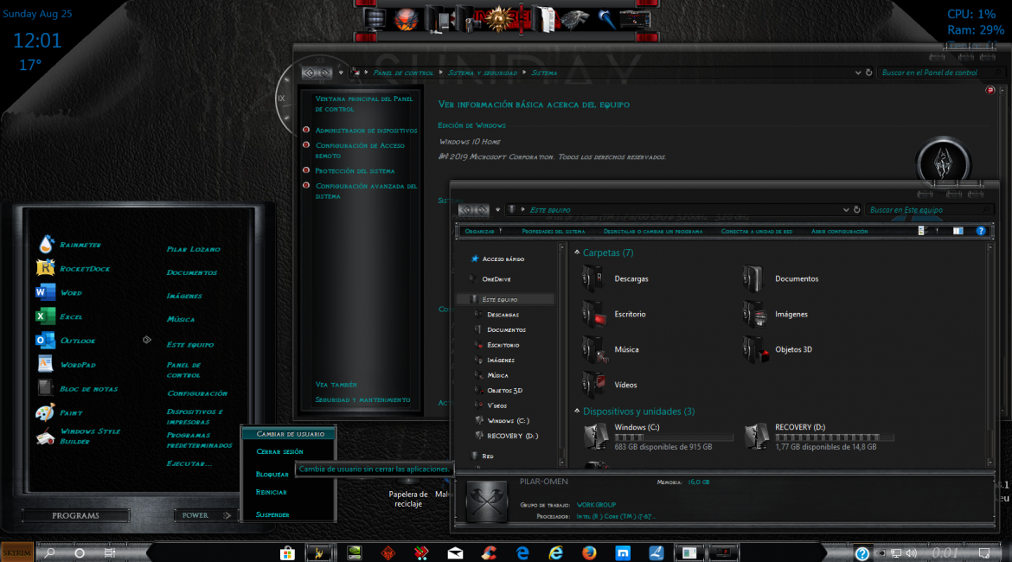Image resolution: width=1012 pixels, height=562 pixels.
Task: Launch CCleaner icon on the taskbar
Action: coord(489,553)
